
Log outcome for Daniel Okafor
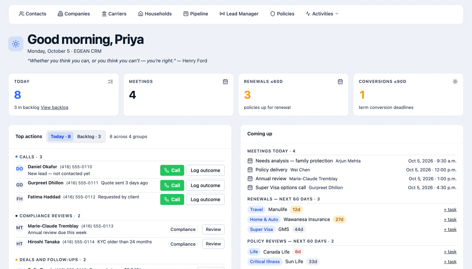pyautogui.click(x=205, y=170)
